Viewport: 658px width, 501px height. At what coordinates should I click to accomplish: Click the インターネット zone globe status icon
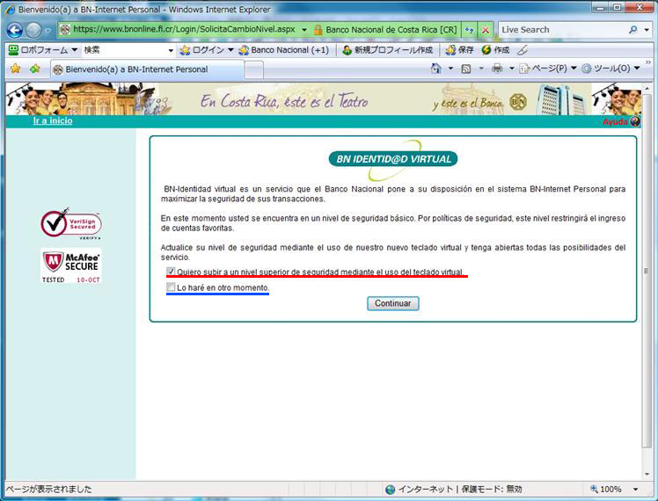click(x=391, y=490)
